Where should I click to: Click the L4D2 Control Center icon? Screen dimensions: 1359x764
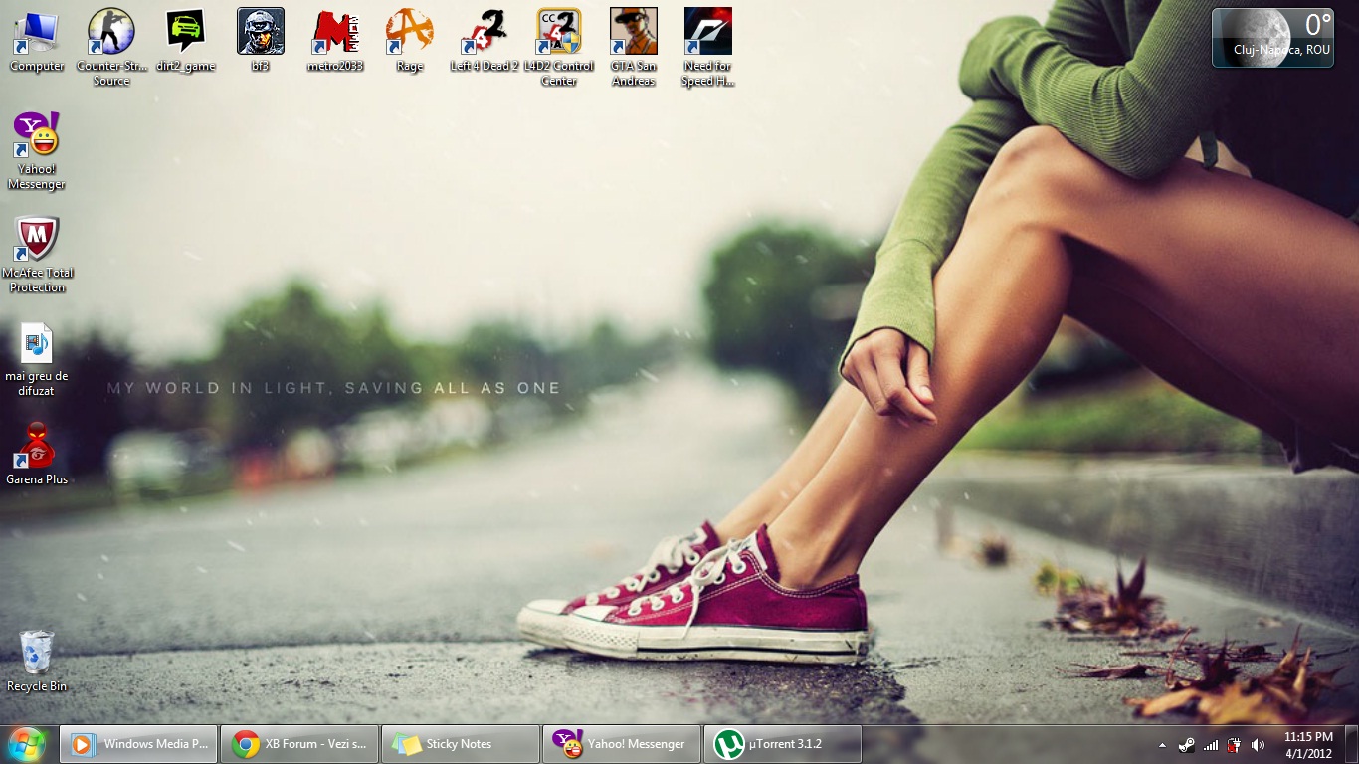pyautogui.click(x=559, y=33)
